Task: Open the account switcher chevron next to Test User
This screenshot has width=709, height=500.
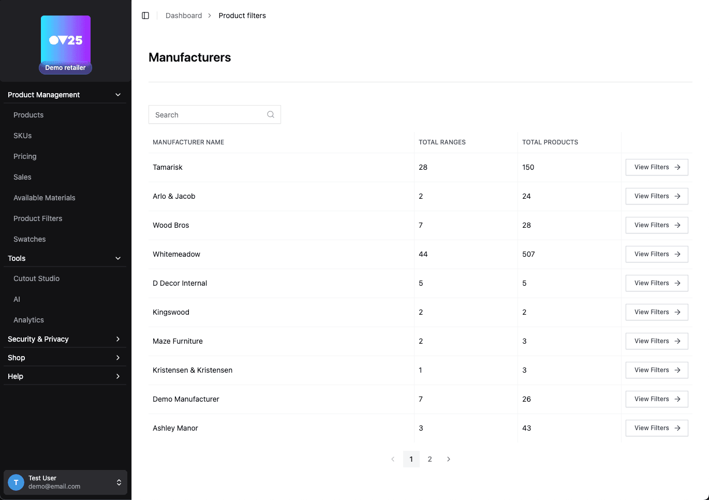Action: coord(119,482)
